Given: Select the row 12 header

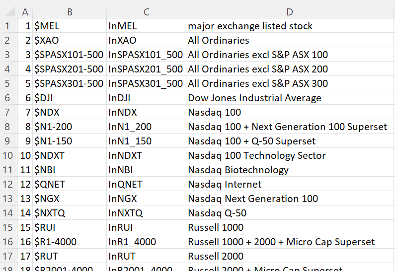Looking at the screenshot, I should (8, 184).
